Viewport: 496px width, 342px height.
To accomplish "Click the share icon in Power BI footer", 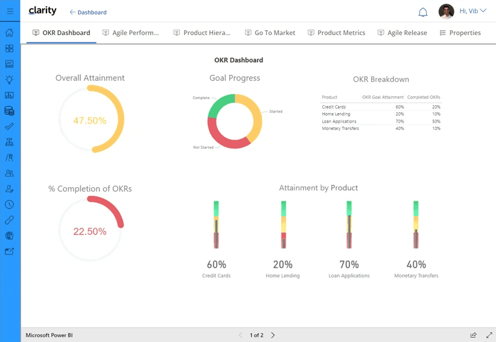I will (x=474, y=335).
